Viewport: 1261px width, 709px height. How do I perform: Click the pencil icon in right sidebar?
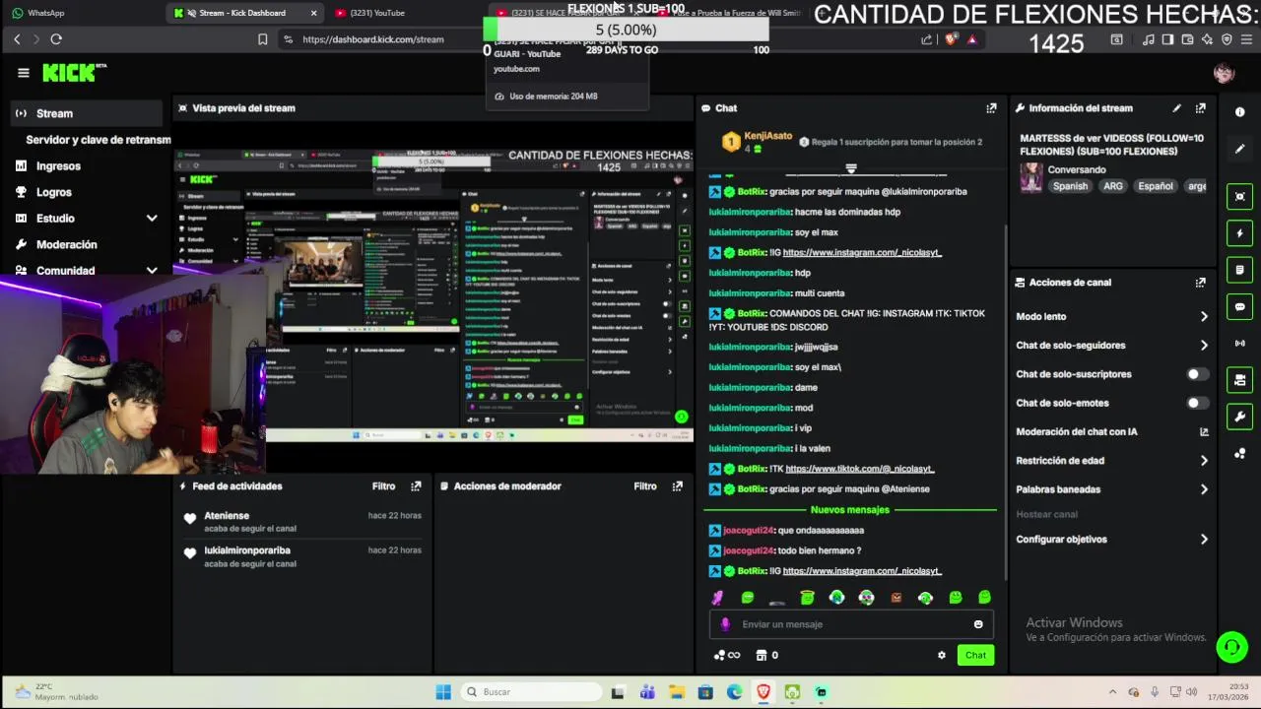coord(1239,149)
